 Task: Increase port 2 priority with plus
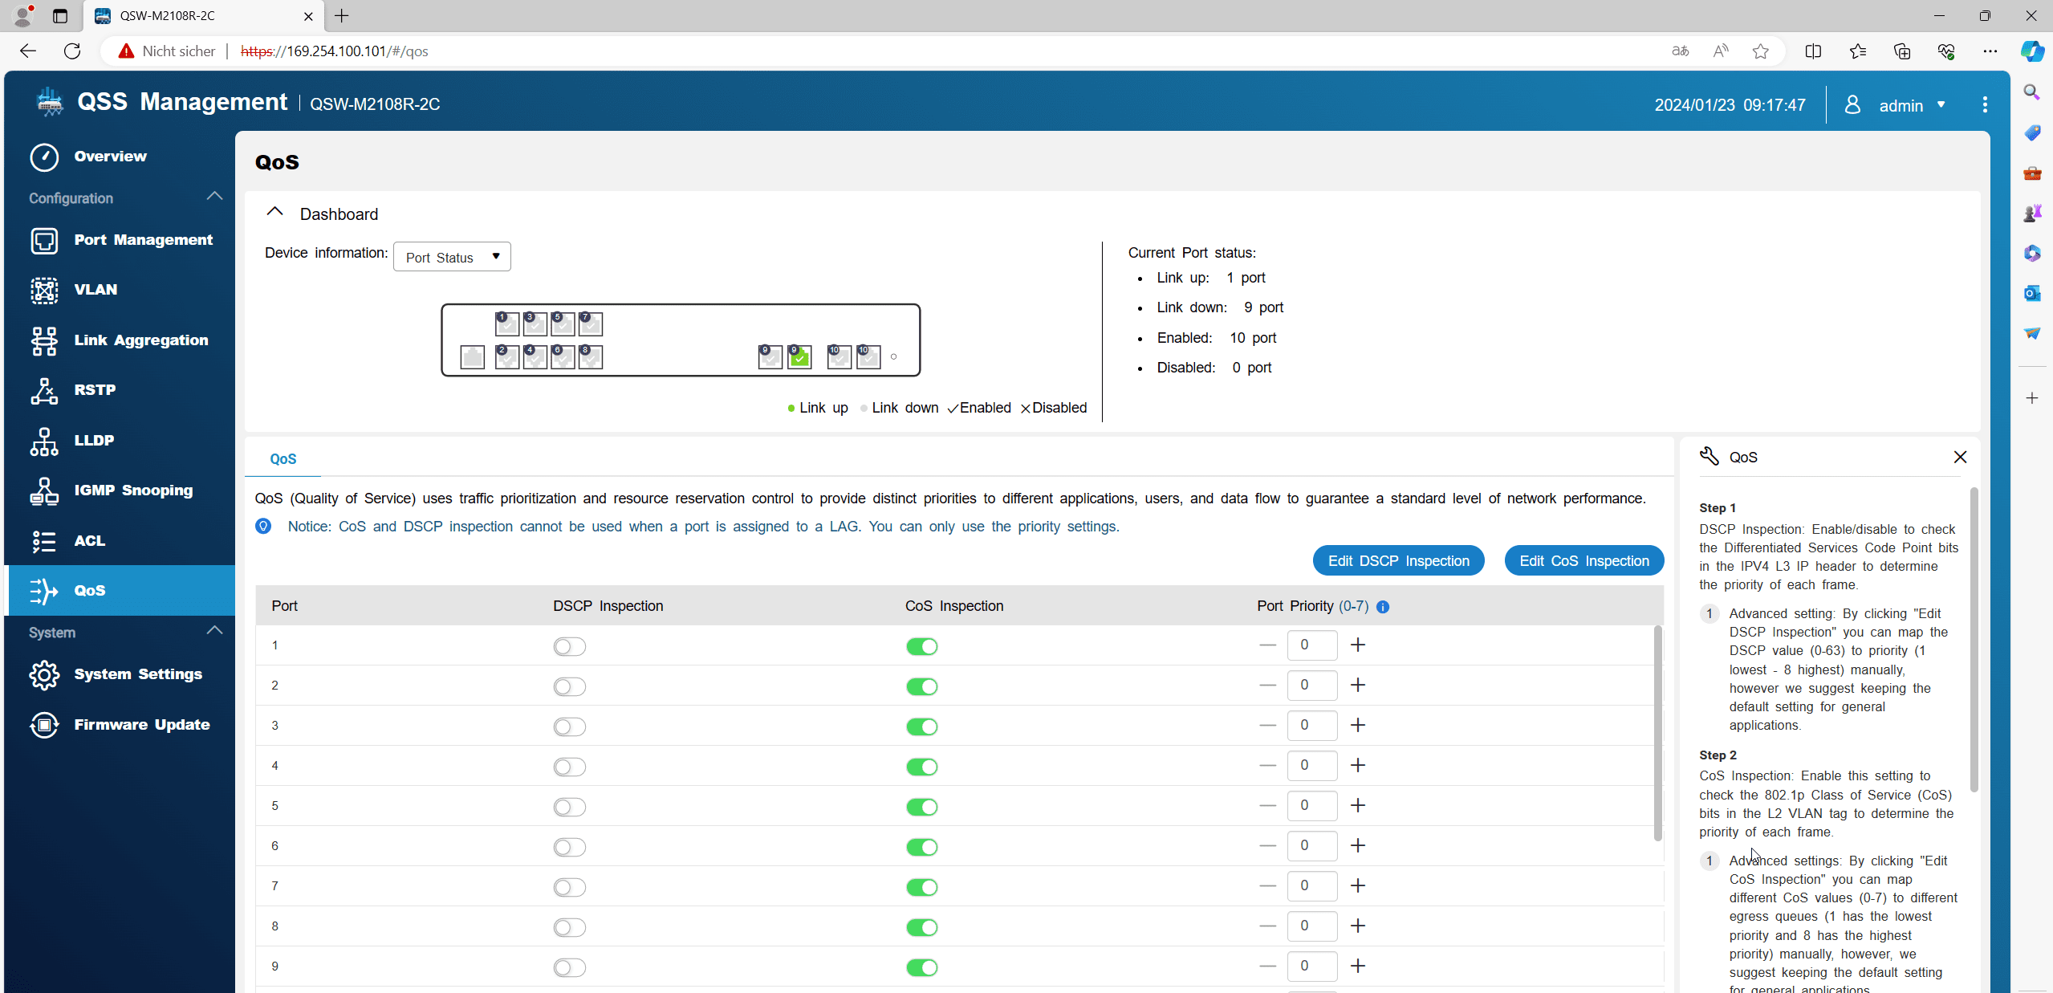tap(1358, 686)
